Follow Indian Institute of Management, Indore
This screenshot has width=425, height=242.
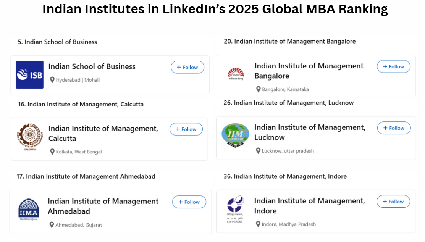coord(393,202)
